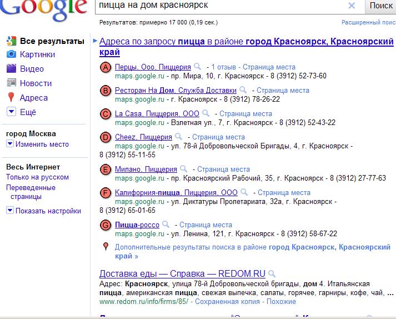Screen dimensions: 396x319
Task: Open Страница места link for La Casa
Action: click(245, 113)
